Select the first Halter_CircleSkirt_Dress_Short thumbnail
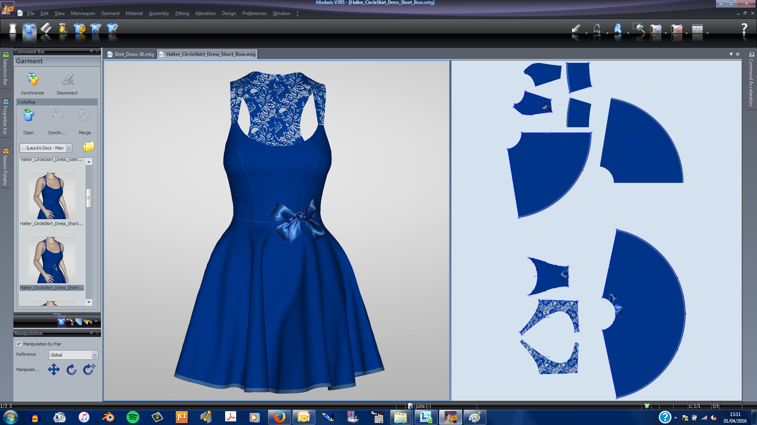 coord(52,196)
